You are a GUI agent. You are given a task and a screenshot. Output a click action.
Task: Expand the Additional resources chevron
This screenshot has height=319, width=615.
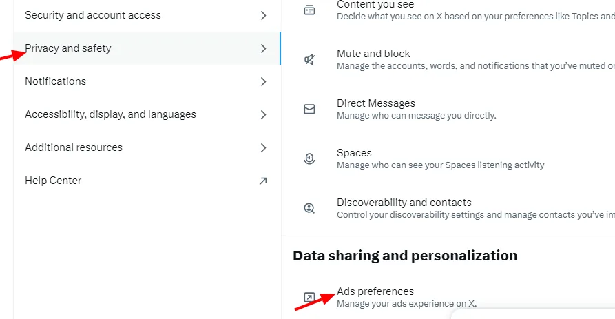click(x=263, y=147)
